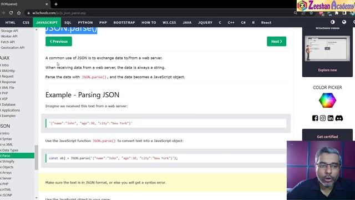Open the PHP tutorial tab
Viewport: 355px width, 200px height.
tap(103, 22)
